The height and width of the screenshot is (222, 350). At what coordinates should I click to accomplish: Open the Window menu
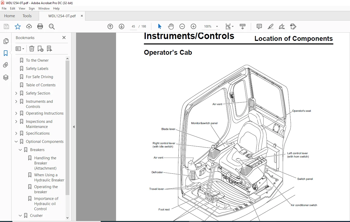44,8
